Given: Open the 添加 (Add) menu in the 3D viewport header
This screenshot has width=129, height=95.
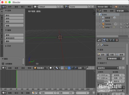Looking at the screenshot, I should tap(23, 68).
